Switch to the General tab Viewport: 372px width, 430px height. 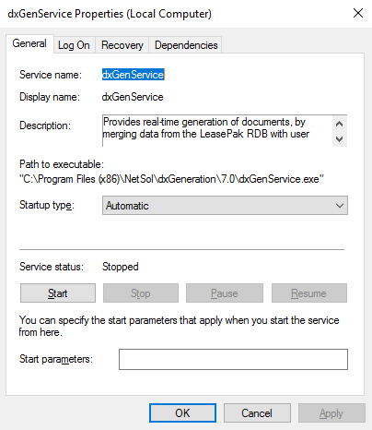pyautogui.click(x=29, y=43)
